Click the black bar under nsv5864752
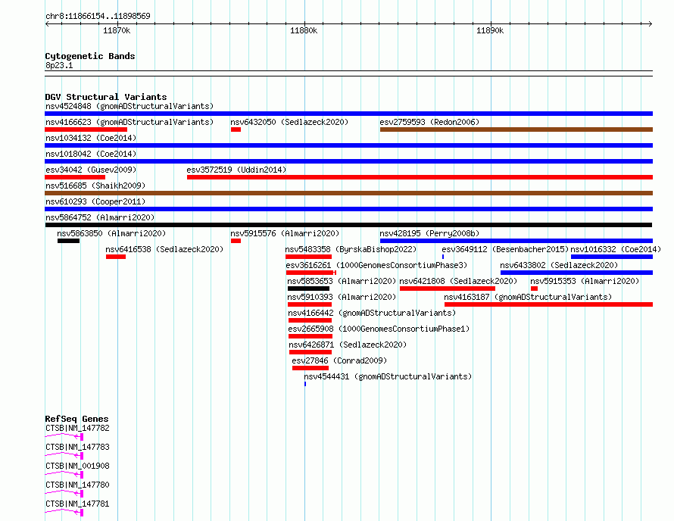The width and height of the screenshot is (674, 521). tap(348, 225)
